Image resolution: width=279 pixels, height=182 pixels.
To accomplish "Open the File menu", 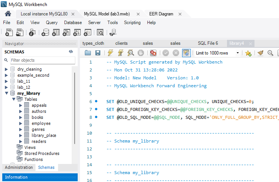I will pos(6,23).
